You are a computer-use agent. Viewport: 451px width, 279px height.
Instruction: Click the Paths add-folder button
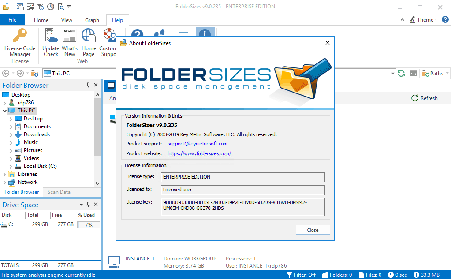click(432, 73)
